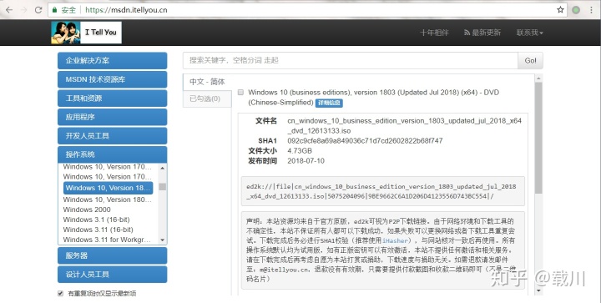This screenshot has height=303, width=601.
Task: Select Windows 3.1 (16-bit) in list
Action: tap(97, 220)
